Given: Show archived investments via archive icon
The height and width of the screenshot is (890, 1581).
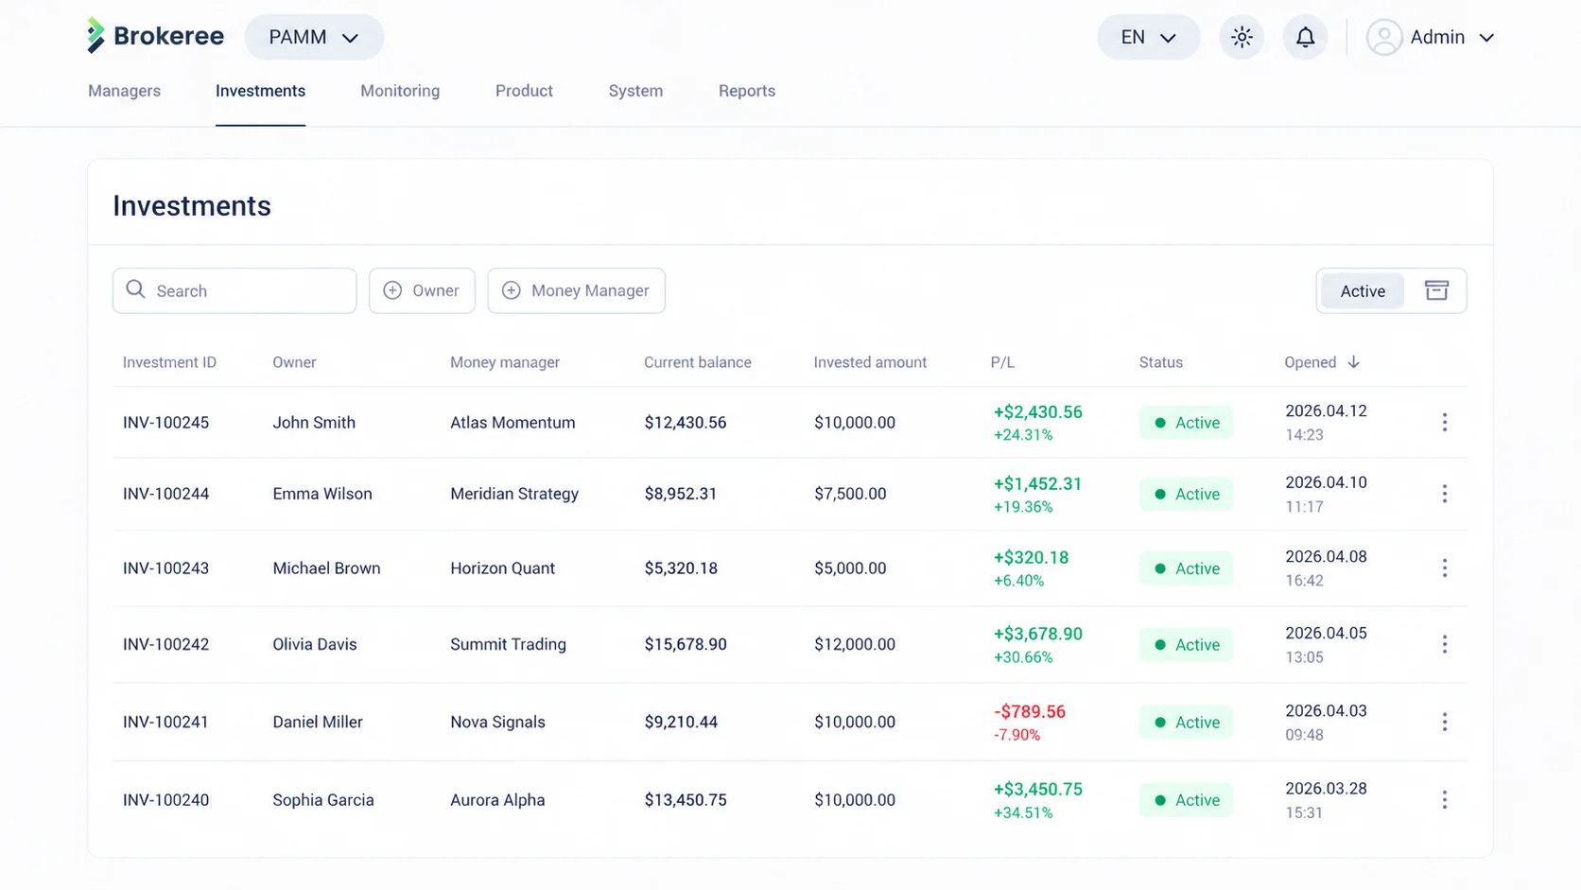Looking at the screenshot, I should point(1436,290).
